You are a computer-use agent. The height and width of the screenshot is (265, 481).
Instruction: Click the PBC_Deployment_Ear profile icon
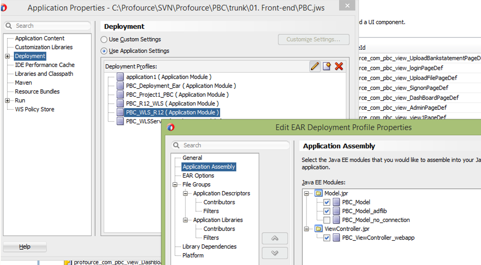coord(120,86)
